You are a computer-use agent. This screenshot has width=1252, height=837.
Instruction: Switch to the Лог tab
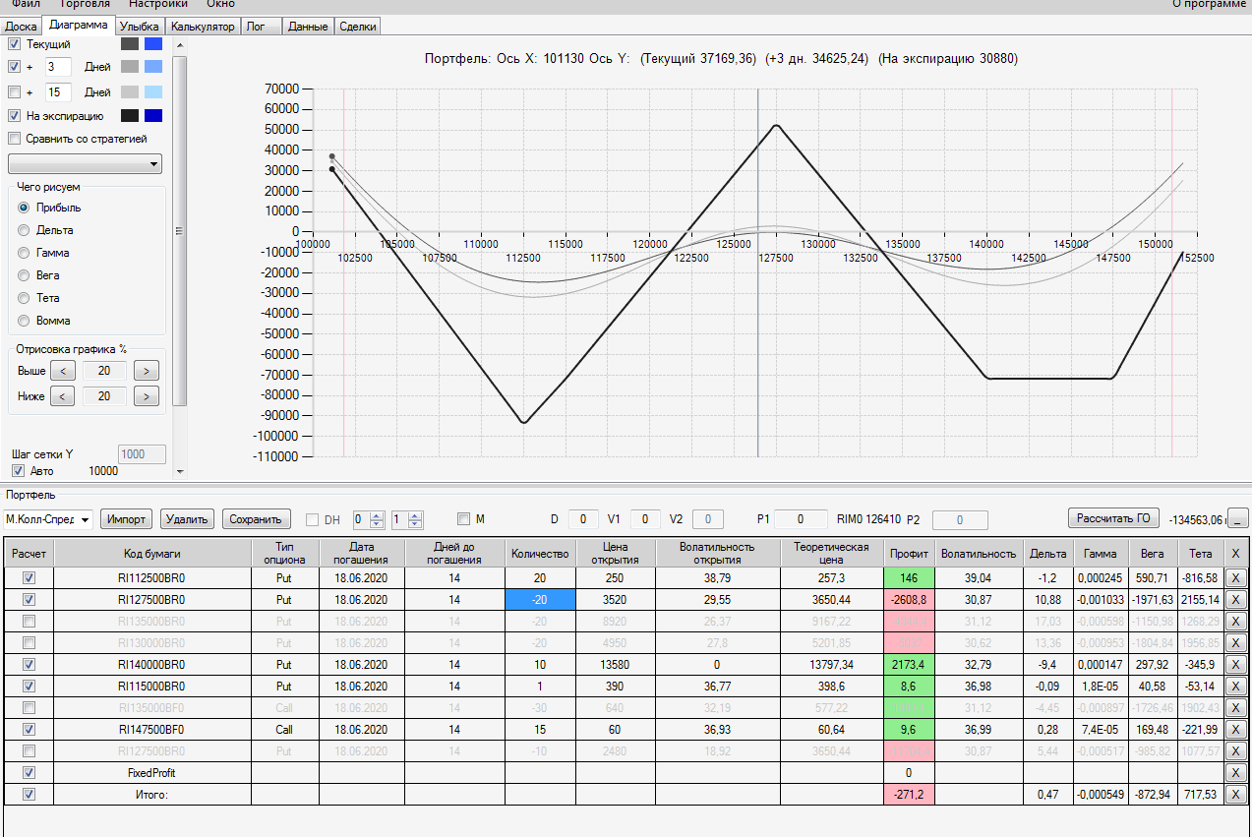coord(261,27)
